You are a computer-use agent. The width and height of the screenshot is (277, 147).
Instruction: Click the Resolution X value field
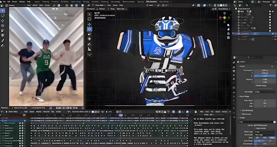tap(265, 70)
